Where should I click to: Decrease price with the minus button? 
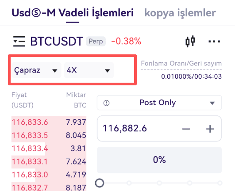point(186,129)
